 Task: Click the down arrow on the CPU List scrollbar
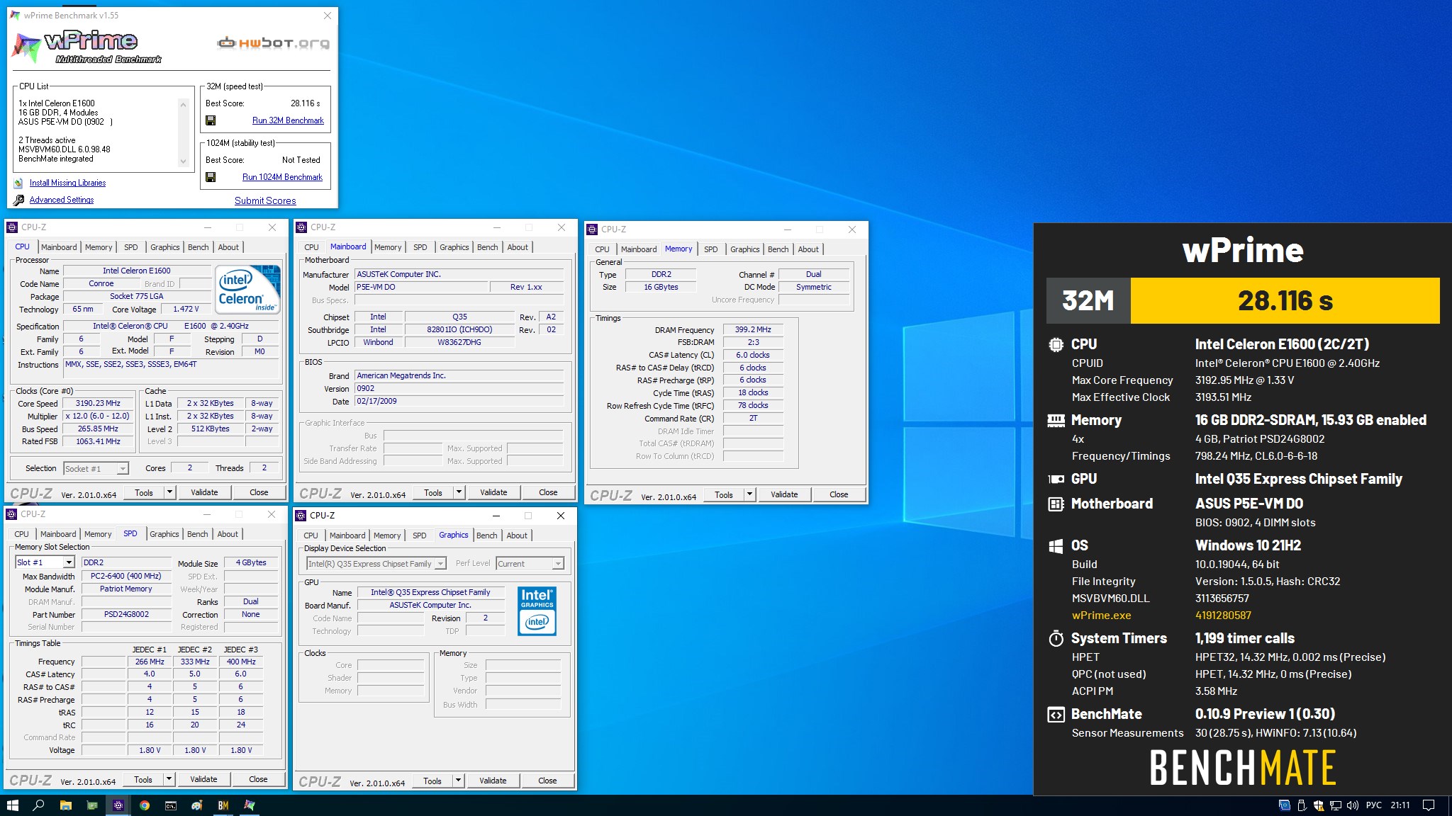coord(183,161)
